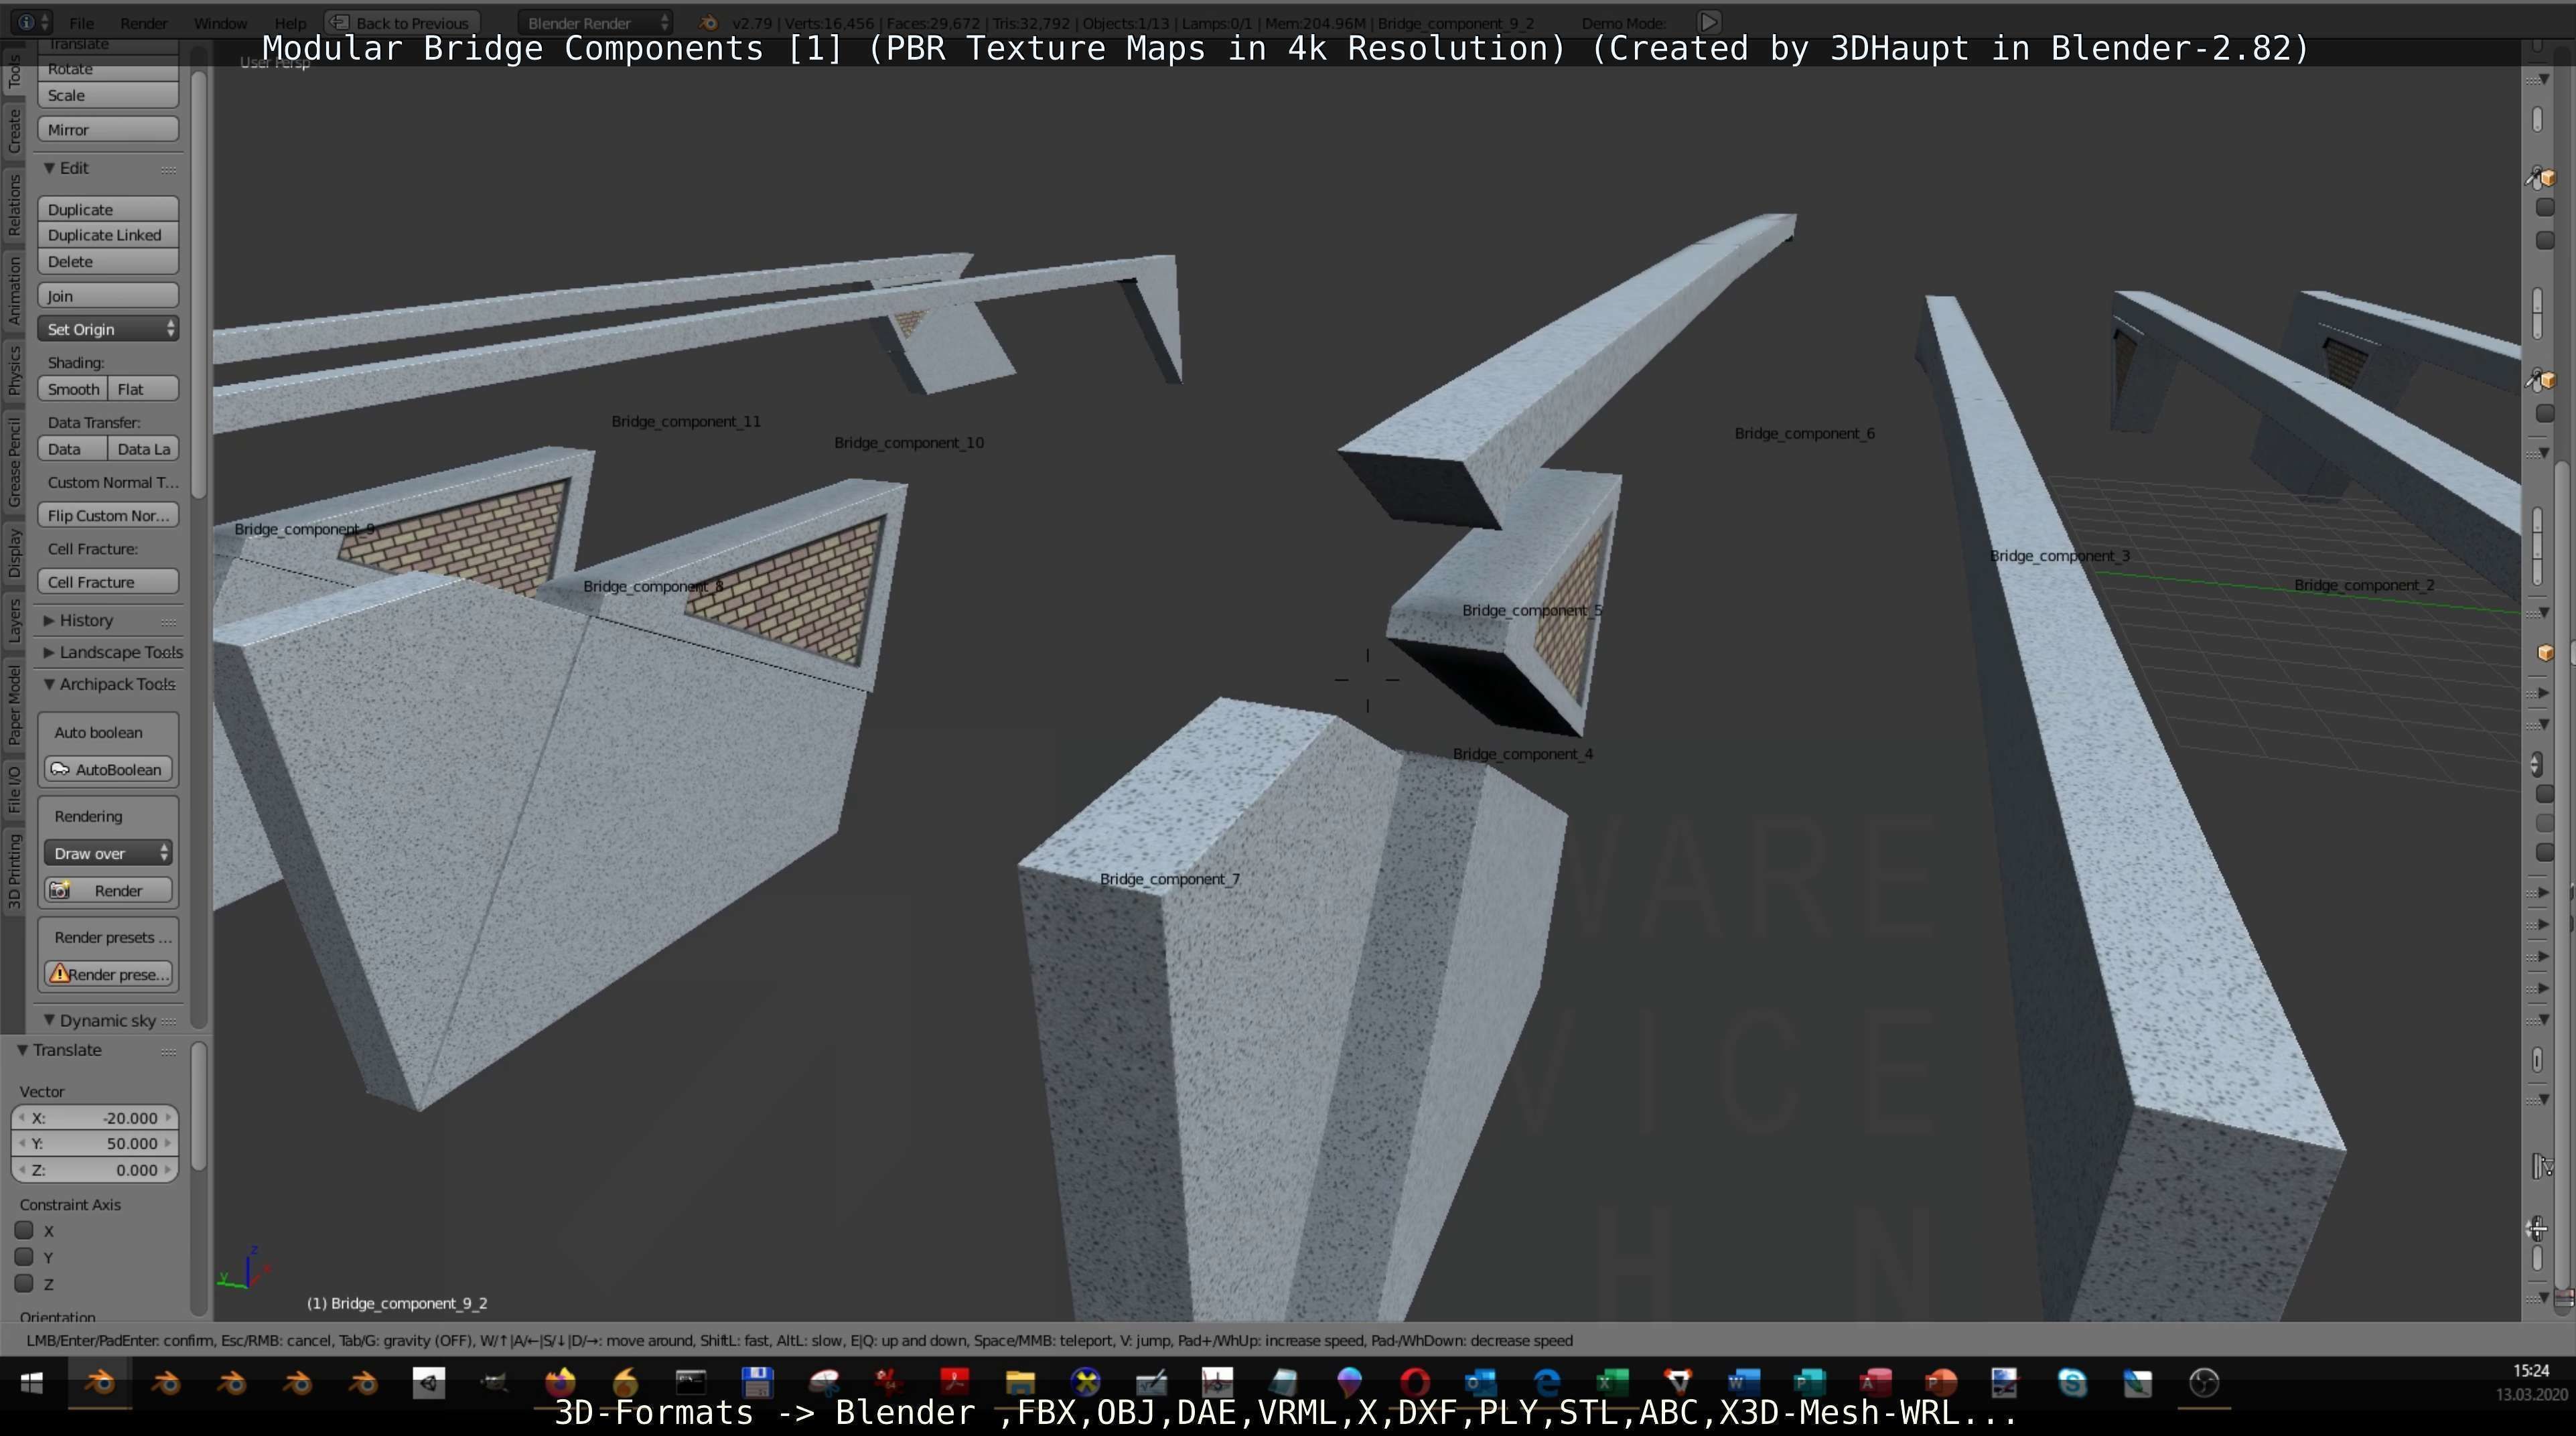The width and height of the screenshot is (2576, 1436).
Task: Click the Delete button
Action: click(x=108, y=261)
